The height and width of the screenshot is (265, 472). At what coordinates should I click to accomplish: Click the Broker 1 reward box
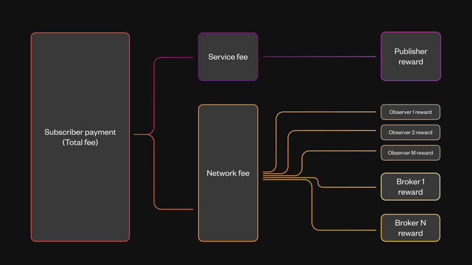pos(411,187)
